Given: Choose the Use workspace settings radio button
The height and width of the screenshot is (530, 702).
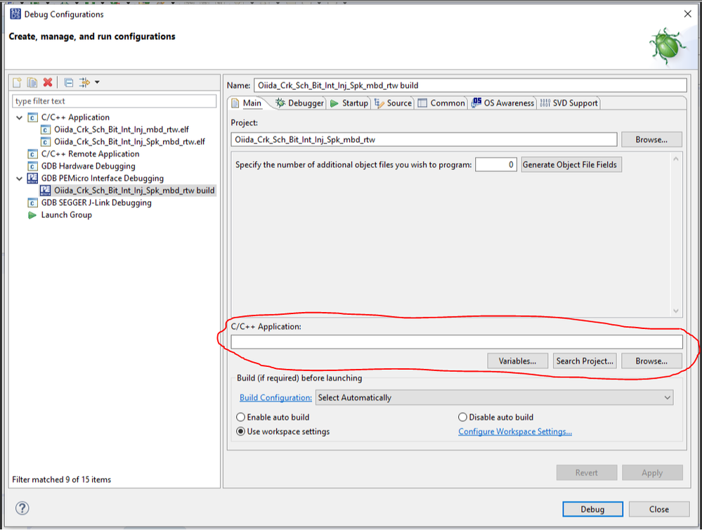Looking at the screenshot, I should (x=241, y=432).
